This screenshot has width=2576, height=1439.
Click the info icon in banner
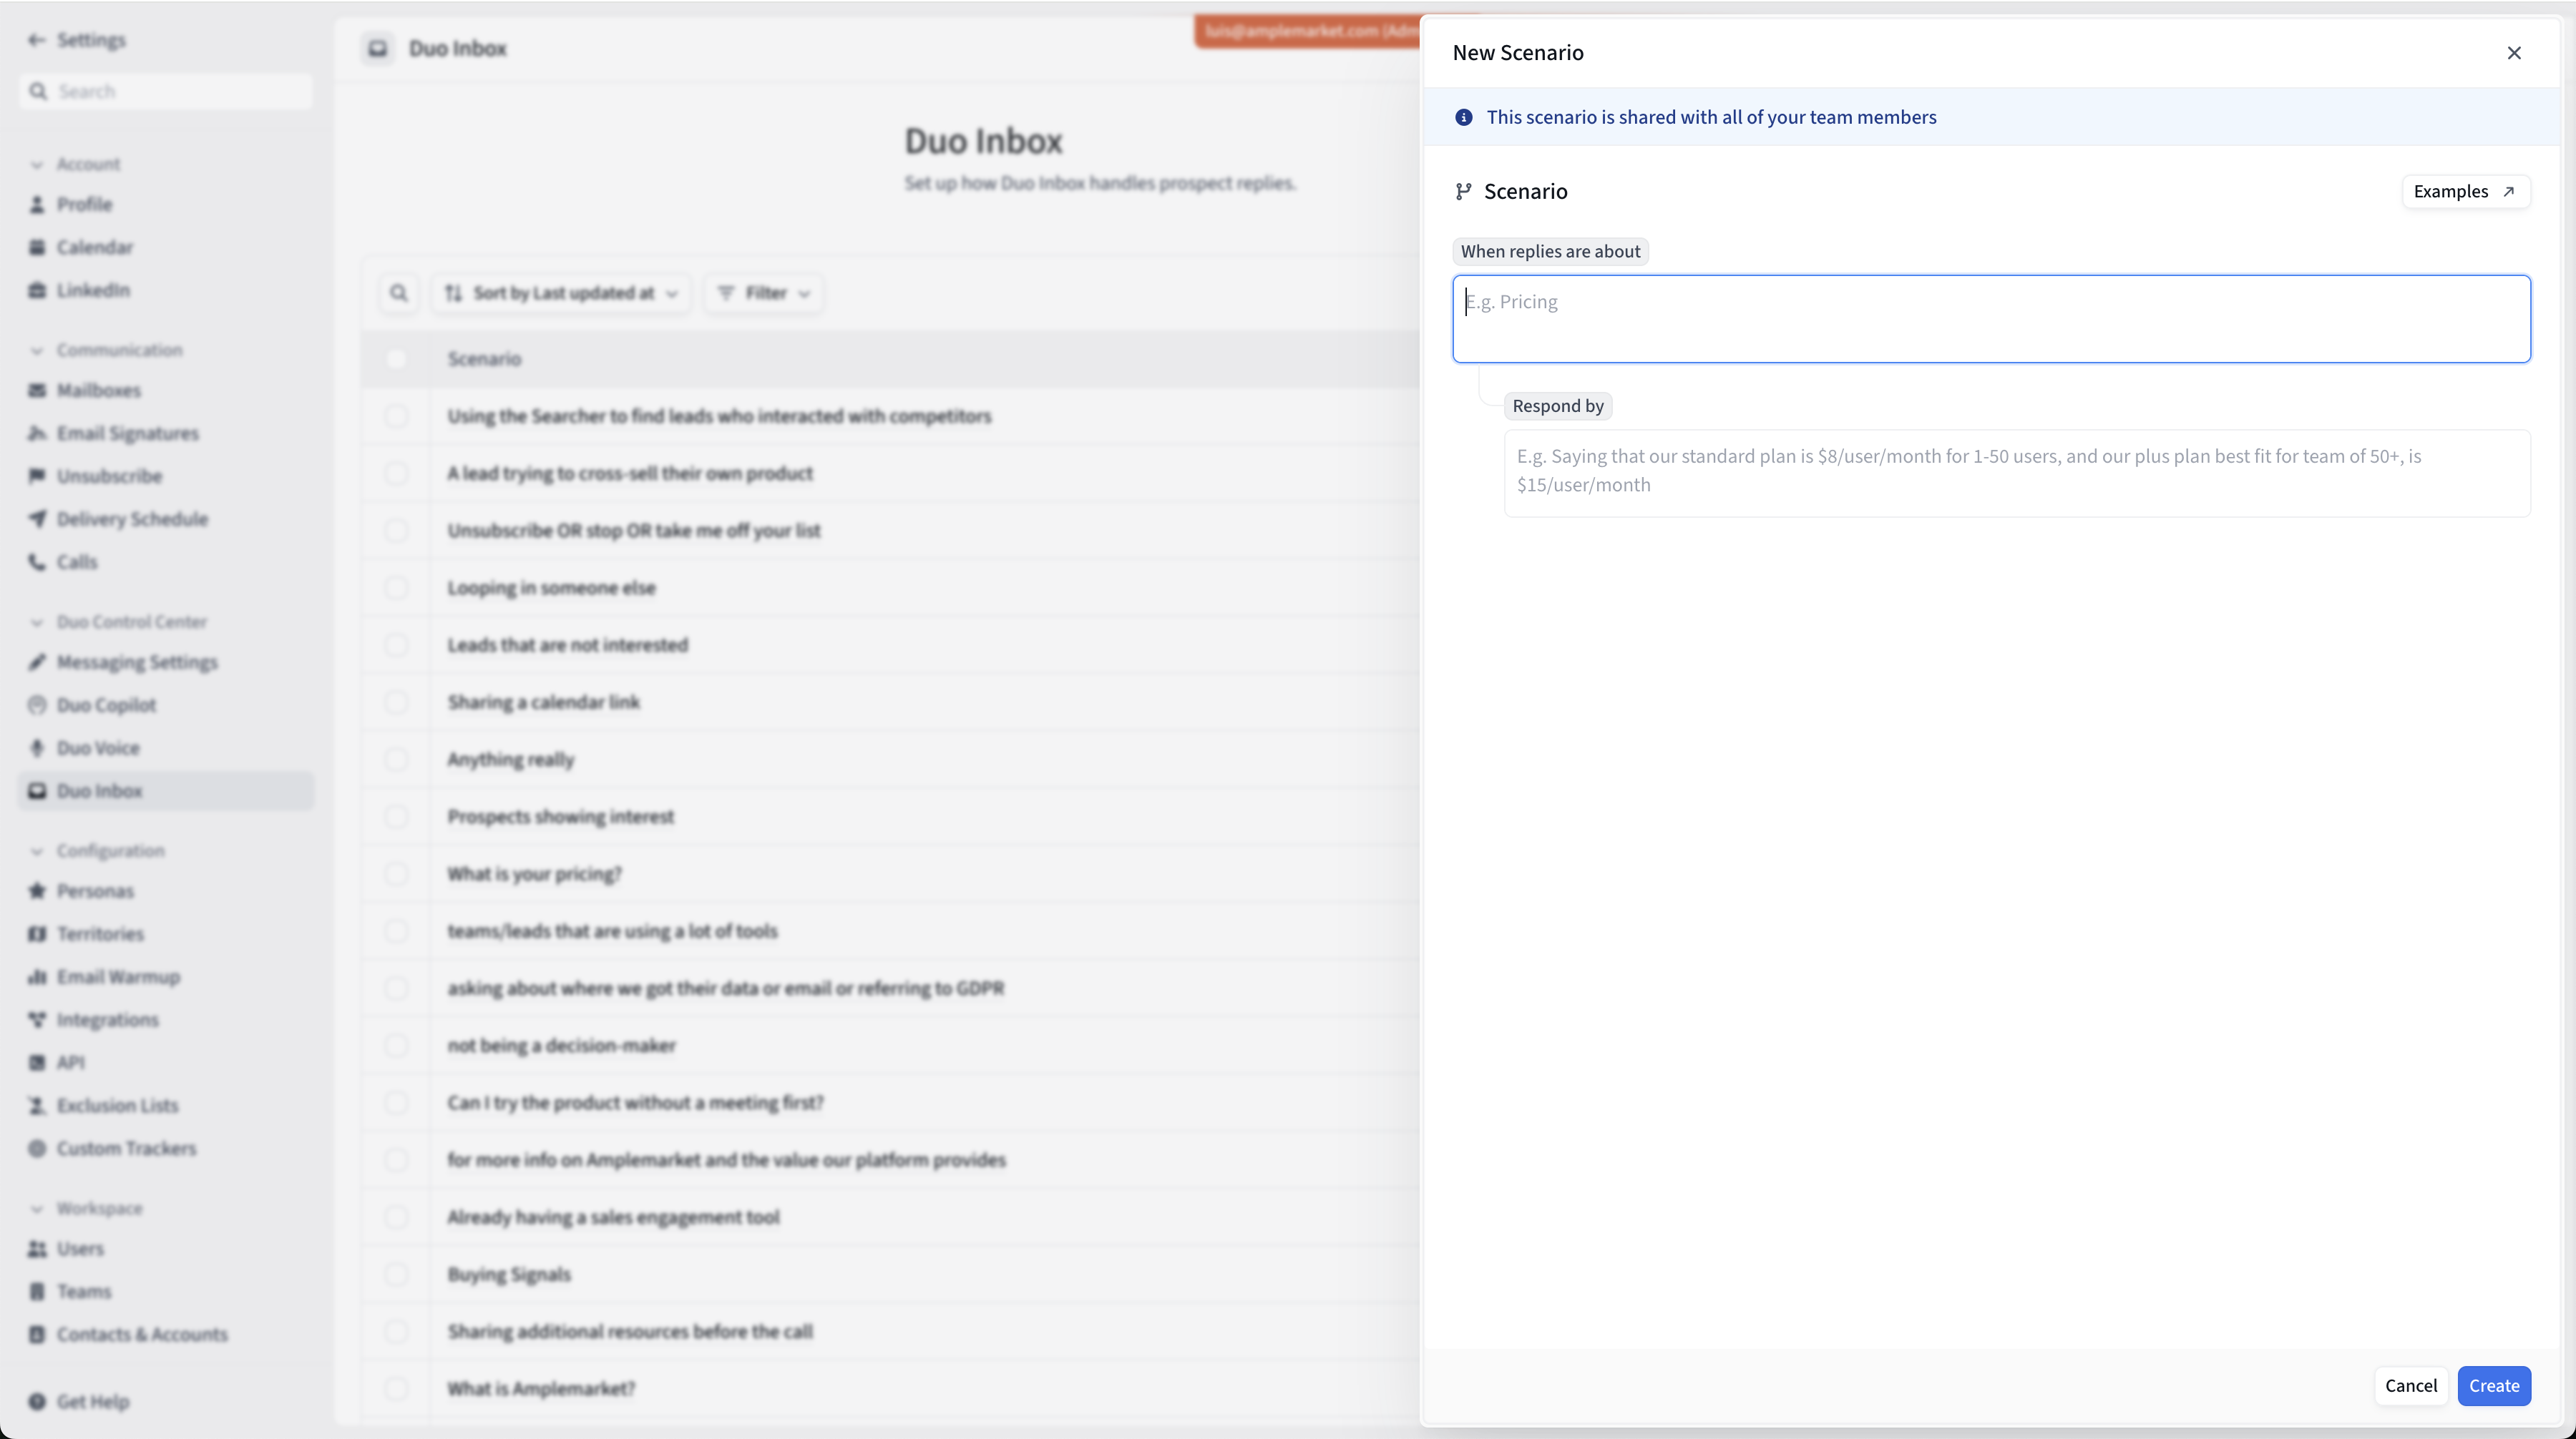point(1463,117)
